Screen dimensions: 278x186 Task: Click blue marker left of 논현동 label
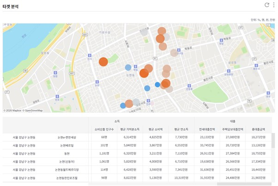(128, 67)
